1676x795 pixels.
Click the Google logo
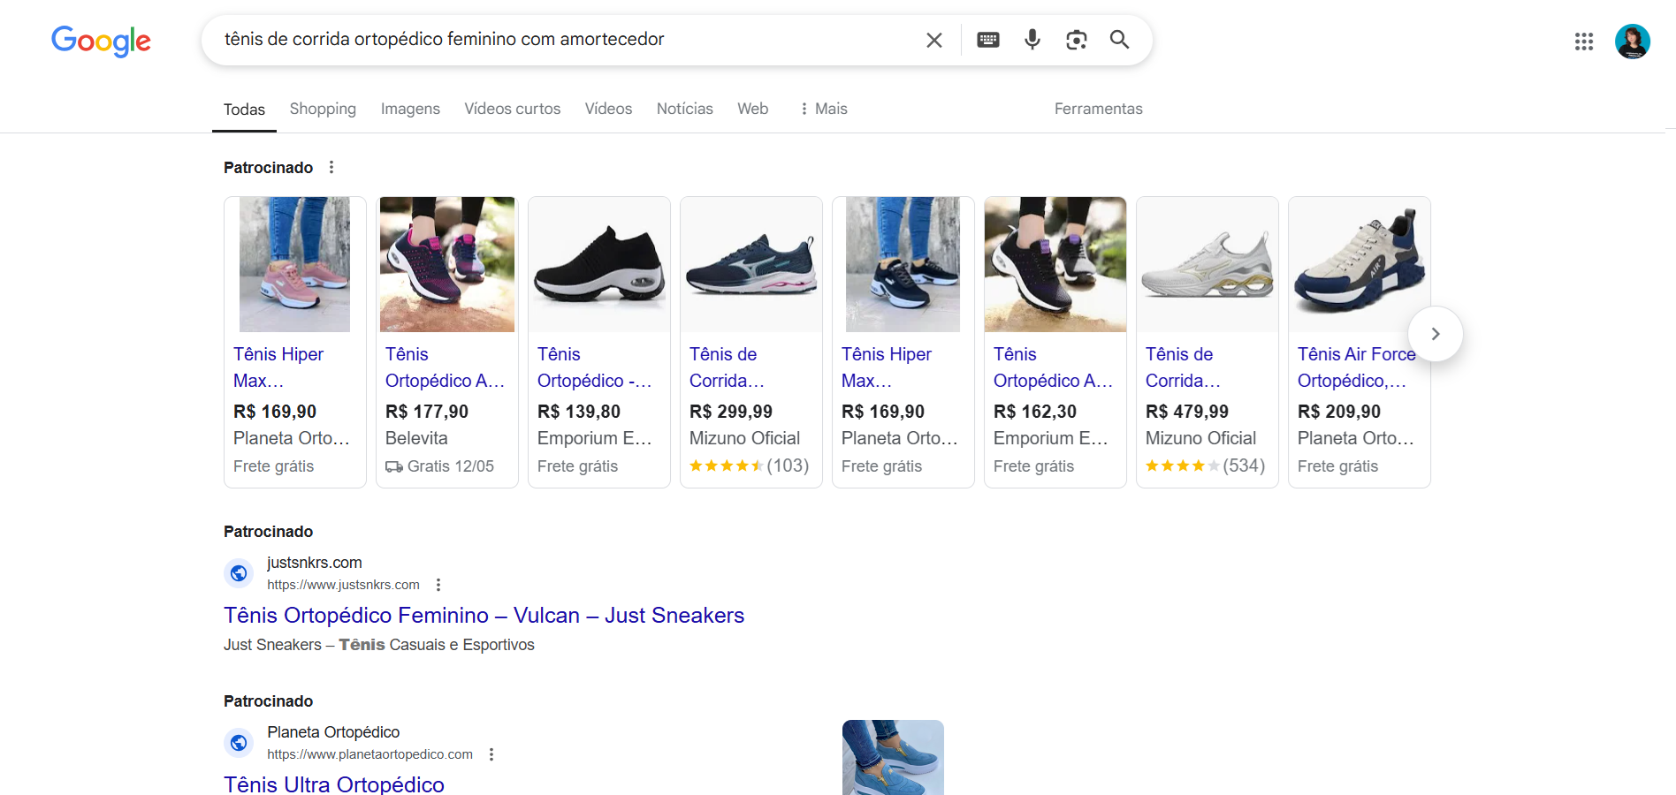pyautogui.click(x=101, y=41)
